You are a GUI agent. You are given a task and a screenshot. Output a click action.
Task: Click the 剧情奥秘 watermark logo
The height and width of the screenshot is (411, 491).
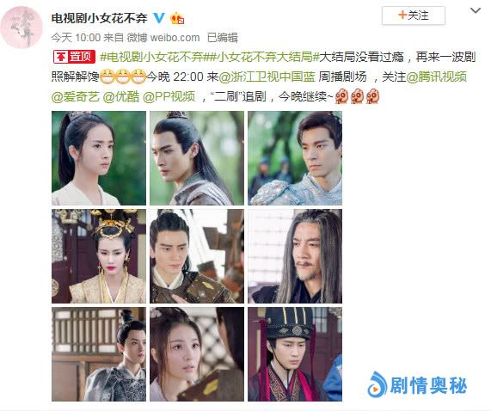417,384
